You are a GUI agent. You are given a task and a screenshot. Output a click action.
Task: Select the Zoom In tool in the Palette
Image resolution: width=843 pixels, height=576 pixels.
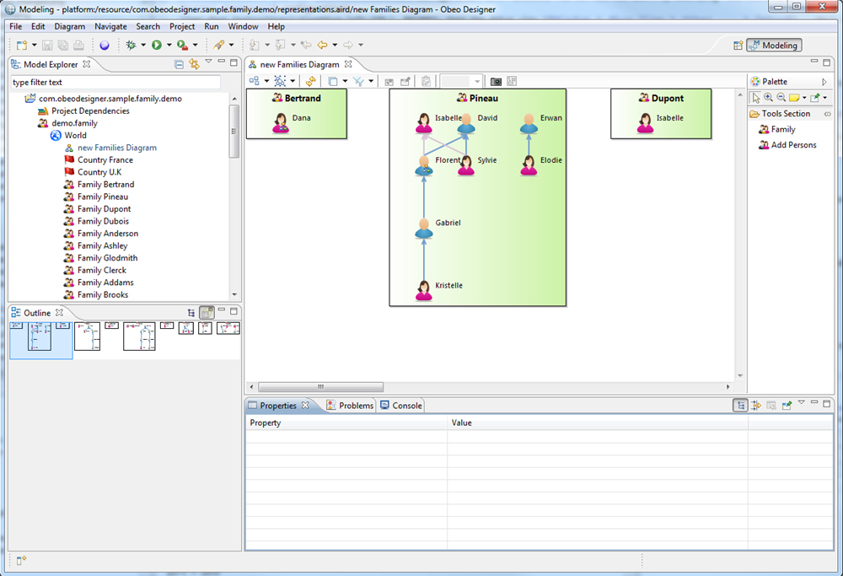[769, 96]
